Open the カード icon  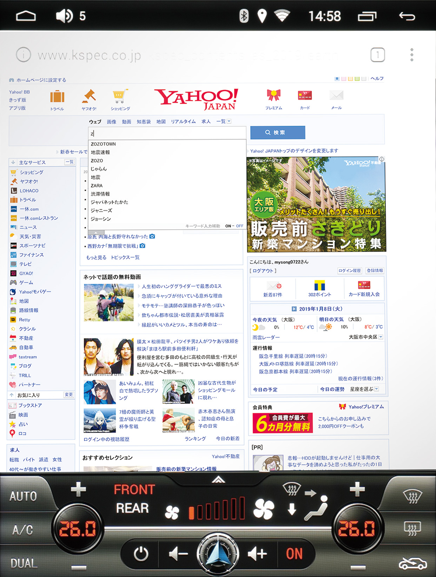(305, 95)
